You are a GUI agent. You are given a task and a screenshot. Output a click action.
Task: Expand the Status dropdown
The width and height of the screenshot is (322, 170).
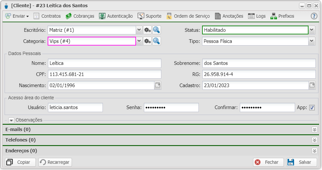click(312, 30)
